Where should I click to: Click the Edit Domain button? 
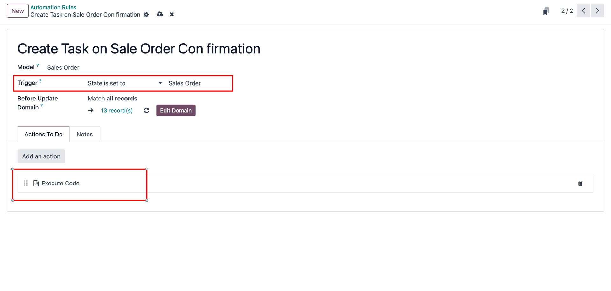pyautogui.click(x=176, y=111)
